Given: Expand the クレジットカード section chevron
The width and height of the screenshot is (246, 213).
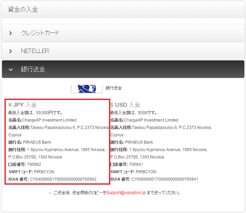Looking at the screenshot, I should coord(11,33).
